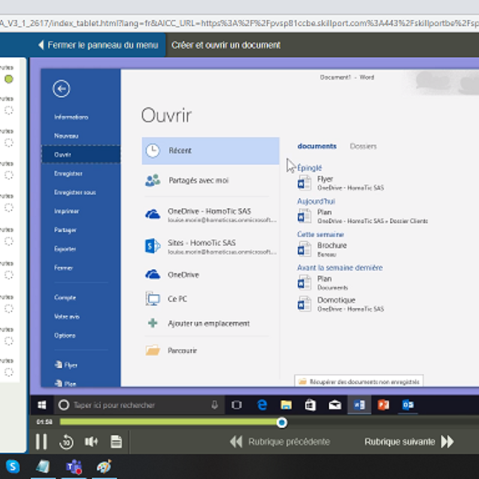The image size is (479, 479).
Task: Click Fermer in the backstage menu
Action: tap(63, 268)
